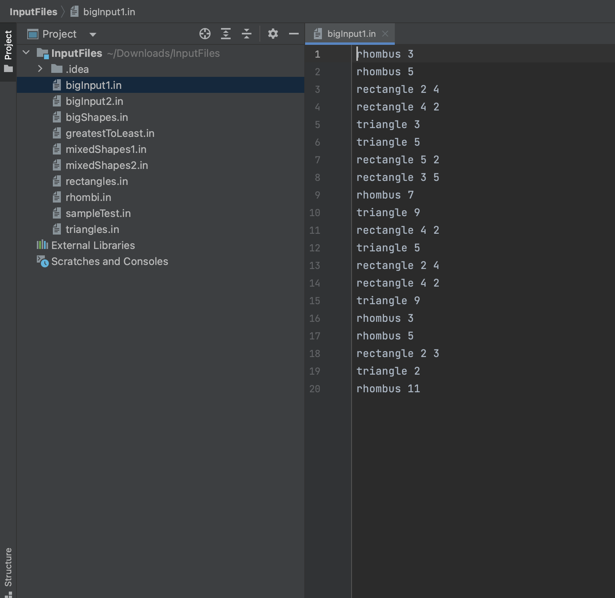This screenshot has width=615, height=598.
Task: Click InputFiles in the breadcrumb bar
Action: 33,12
